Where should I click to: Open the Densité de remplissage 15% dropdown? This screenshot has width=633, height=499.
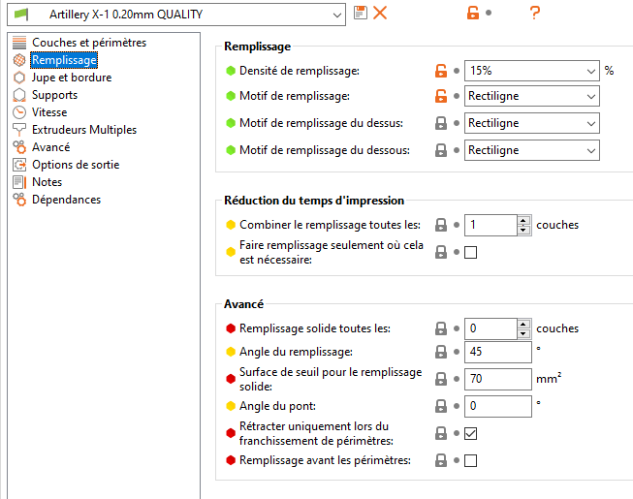(x=531, y=71)
